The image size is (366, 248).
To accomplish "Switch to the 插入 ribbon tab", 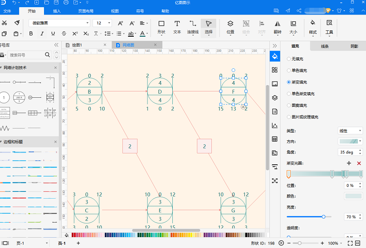I will 57,11.
